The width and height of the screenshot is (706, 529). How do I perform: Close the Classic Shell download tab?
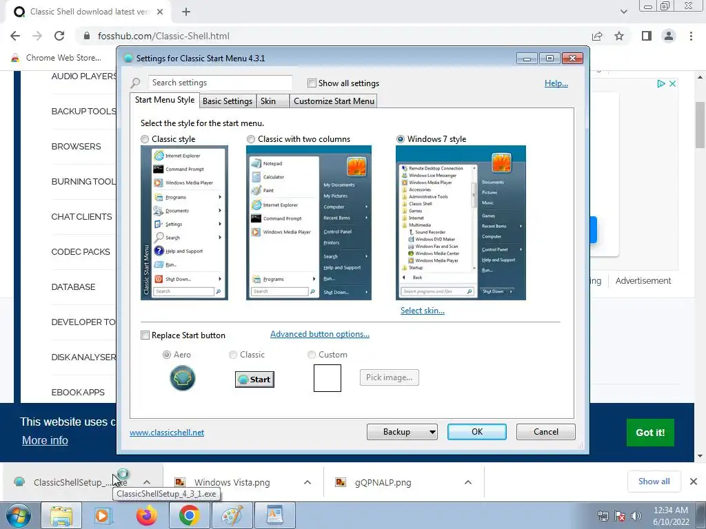pos(160,12)
